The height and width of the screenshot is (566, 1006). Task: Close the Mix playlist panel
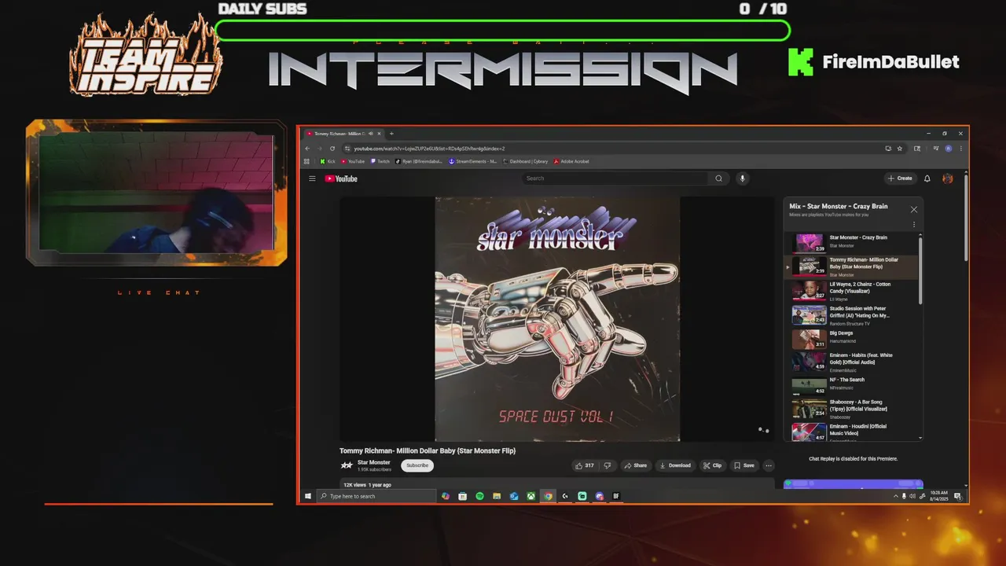pos(913,209)
